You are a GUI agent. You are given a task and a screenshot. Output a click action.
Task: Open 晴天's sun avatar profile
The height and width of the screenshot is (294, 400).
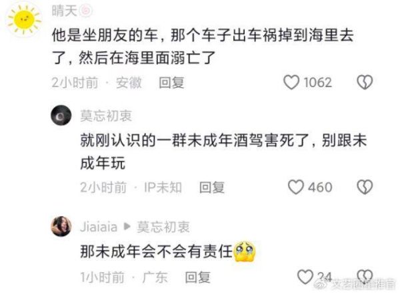[x=24, y=19]
